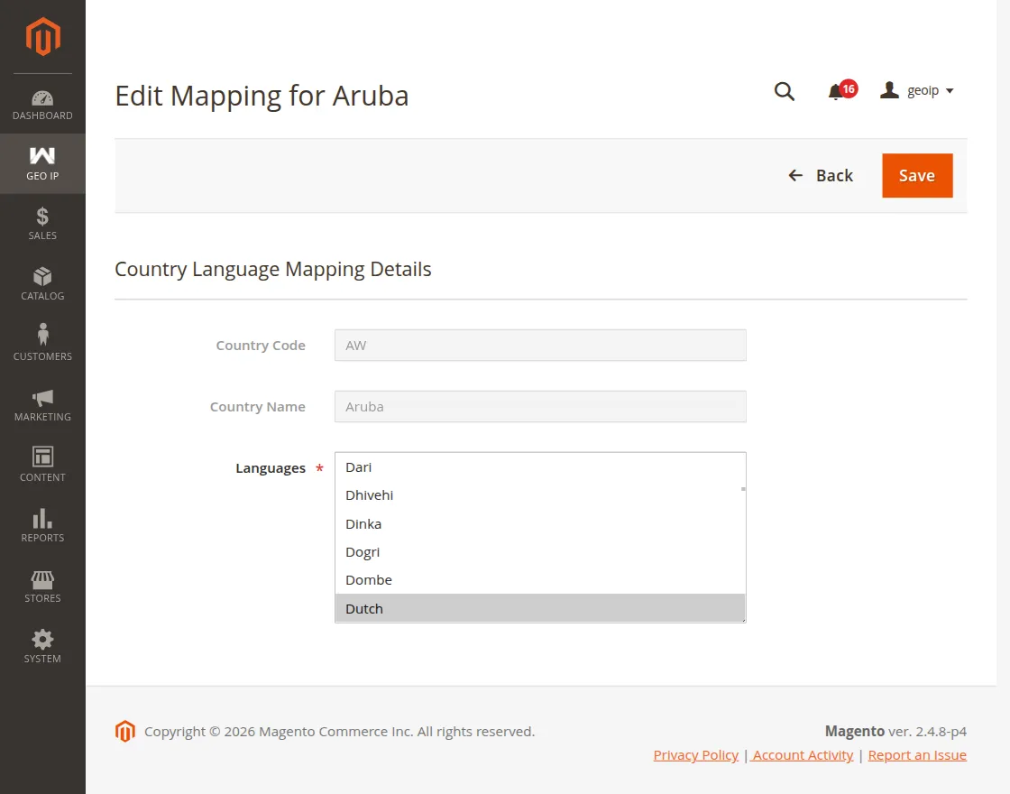Screen dimensions: 1010x794
Task: Open notifications bell with 16 alerts
Action: pyautogui.click(x=842, y=91)
